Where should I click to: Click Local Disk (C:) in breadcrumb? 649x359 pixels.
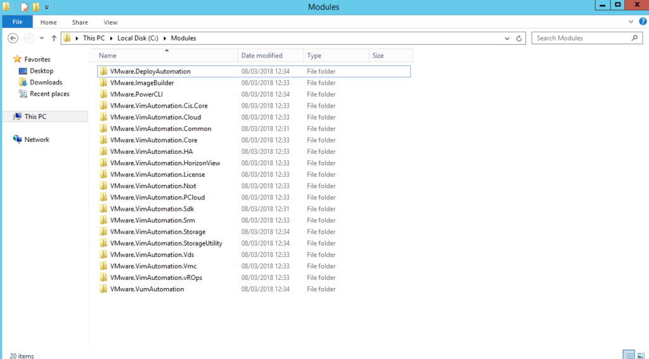click(x=137, y=38)
